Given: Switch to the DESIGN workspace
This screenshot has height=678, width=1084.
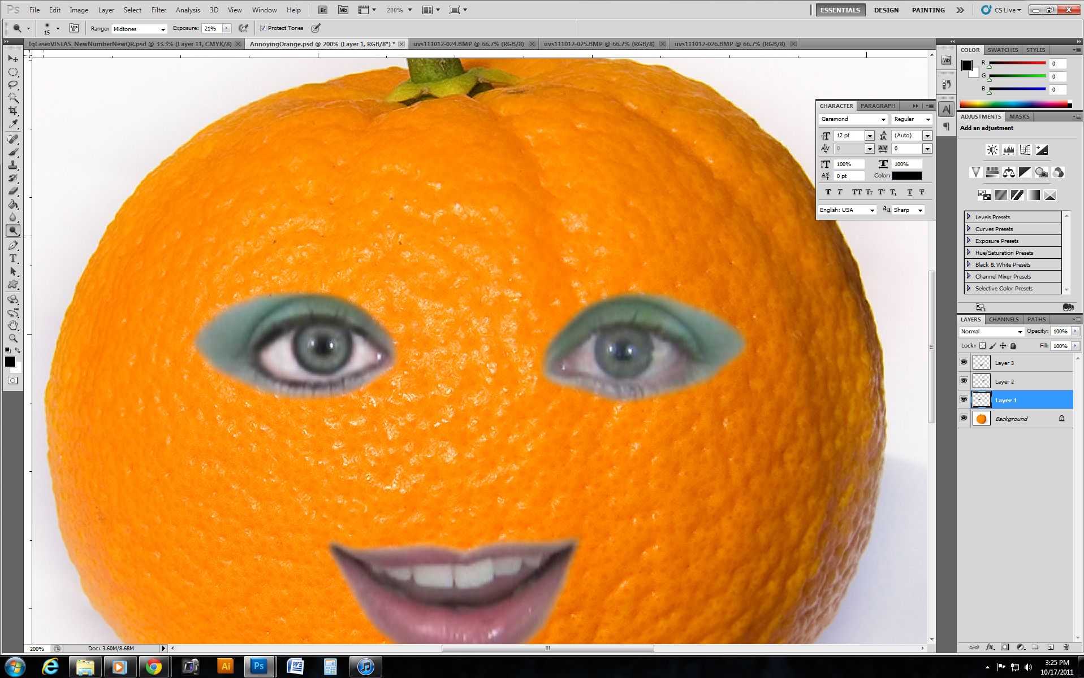Looking at the screenshot, I should click(x=886, y=10).
